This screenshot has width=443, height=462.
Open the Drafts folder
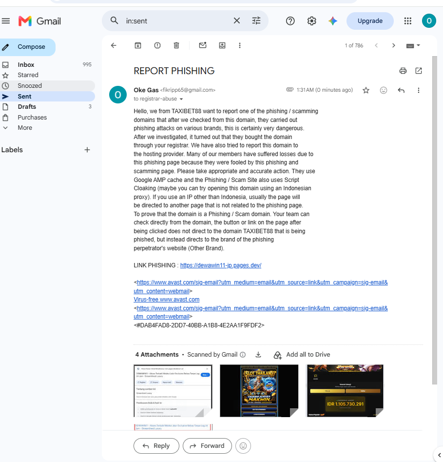[x=47, y=107]
